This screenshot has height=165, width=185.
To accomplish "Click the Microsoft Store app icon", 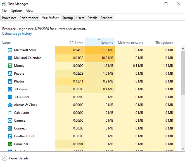I will pyautogui.click(x=10, y=50).
